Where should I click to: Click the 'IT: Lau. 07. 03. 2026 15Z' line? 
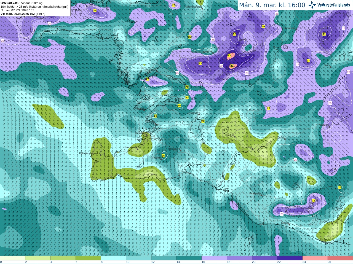(17, 10)
